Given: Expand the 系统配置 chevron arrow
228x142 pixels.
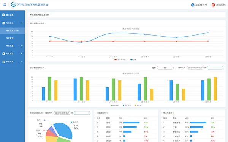Looking at the screenshot, I should tap(22, 62).
